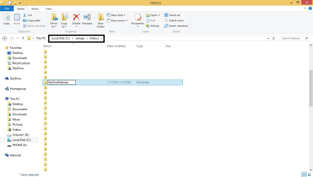
Task: Open the New item dropdown
Action: point(116,15)
